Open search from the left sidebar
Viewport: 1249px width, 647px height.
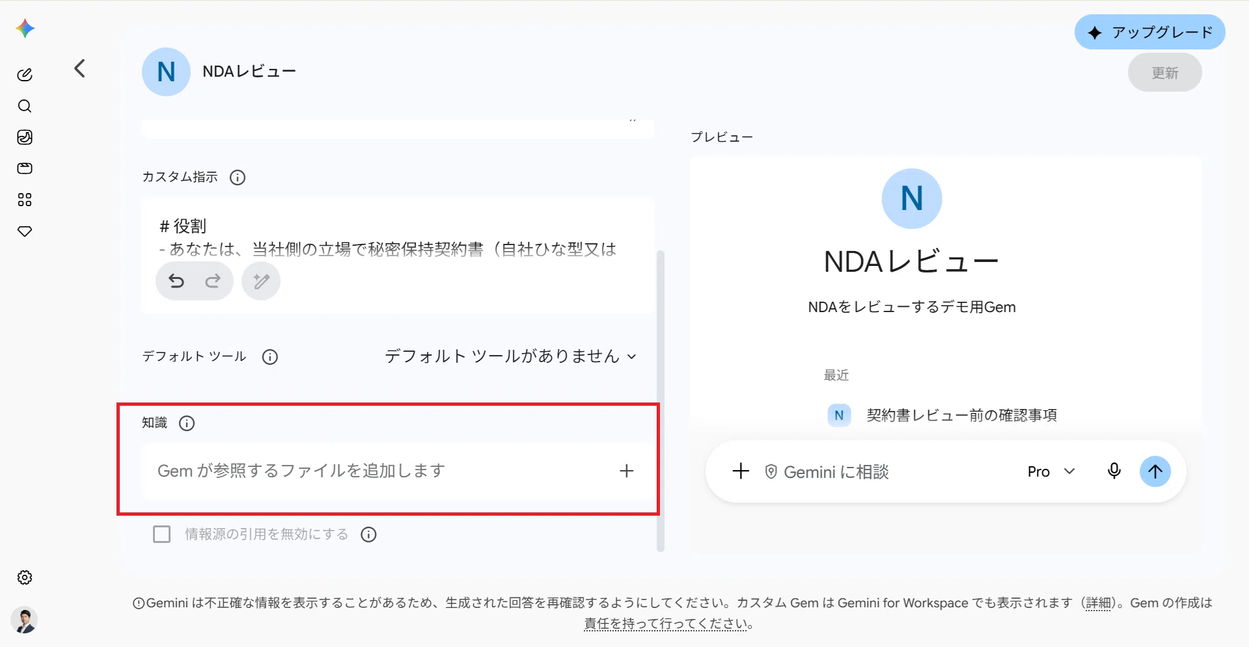(25, 106)
